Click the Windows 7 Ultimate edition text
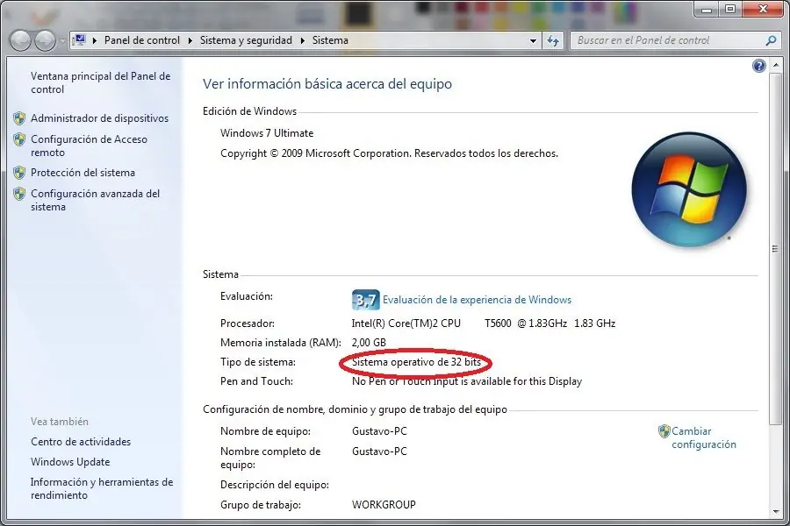This screenshot has height=526, width=790. coord(267,133)
